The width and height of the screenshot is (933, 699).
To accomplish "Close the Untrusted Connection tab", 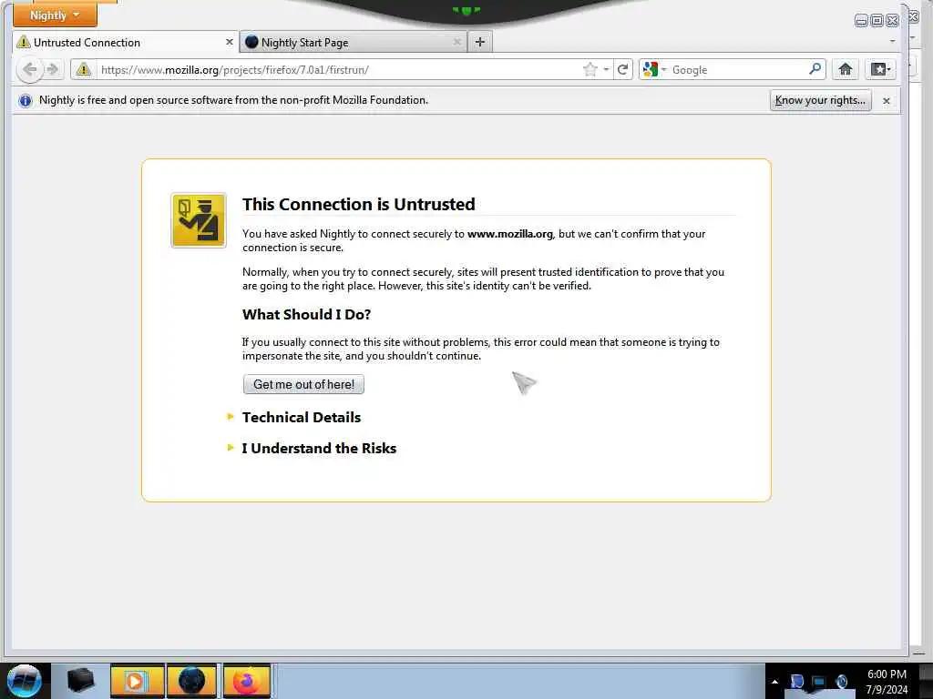I will click(x=229, y=42).
